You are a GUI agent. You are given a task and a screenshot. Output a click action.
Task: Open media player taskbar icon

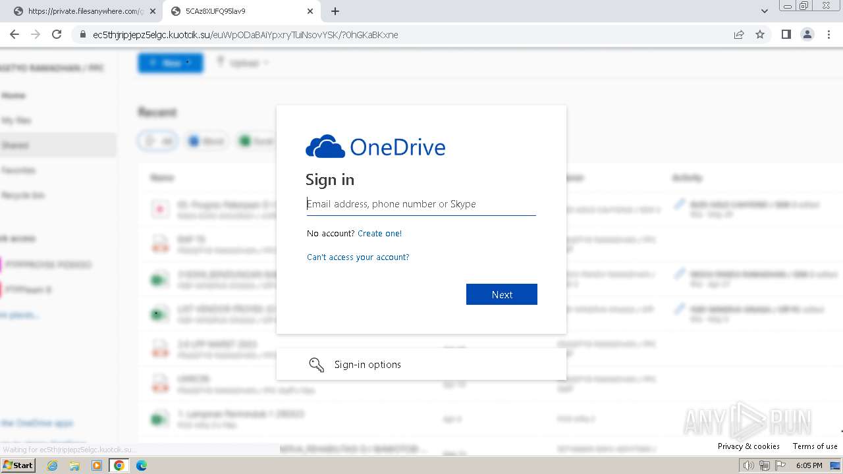click(x=97, y=465)
